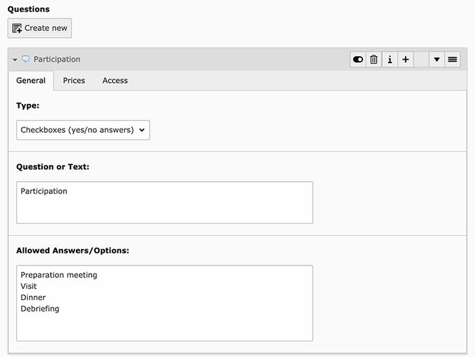Viewport: 475px width, 357px height.
Task: Select the General tab
Action: point(31,80)
